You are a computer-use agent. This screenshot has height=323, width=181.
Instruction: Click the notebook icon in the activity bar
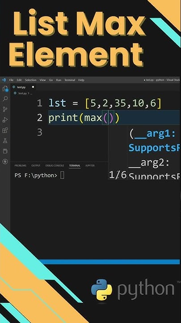pos(5,151)
